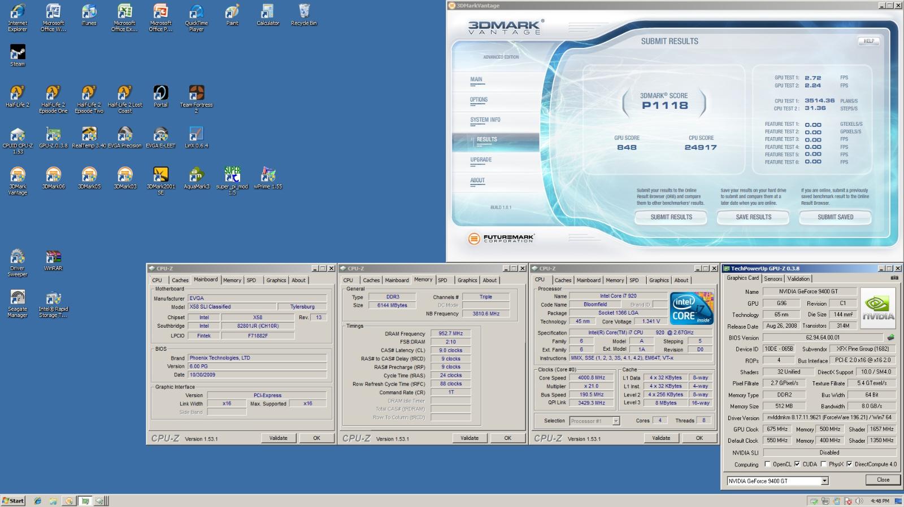Open Caches tab in CPU-Z window showing EVGA motherboard
Image resolution: width=904 pixels, height=507 pixels.
180,280
